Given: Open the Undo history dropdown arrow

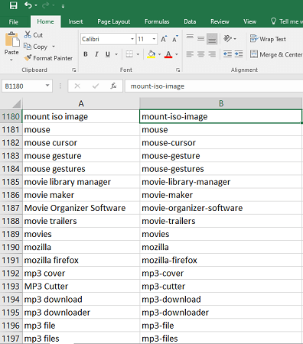Looking at the screenshot, I should tap(36, 5).
